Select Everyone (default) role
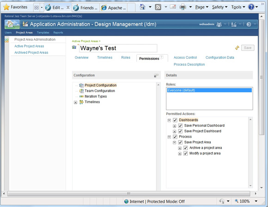 point(209,90)
